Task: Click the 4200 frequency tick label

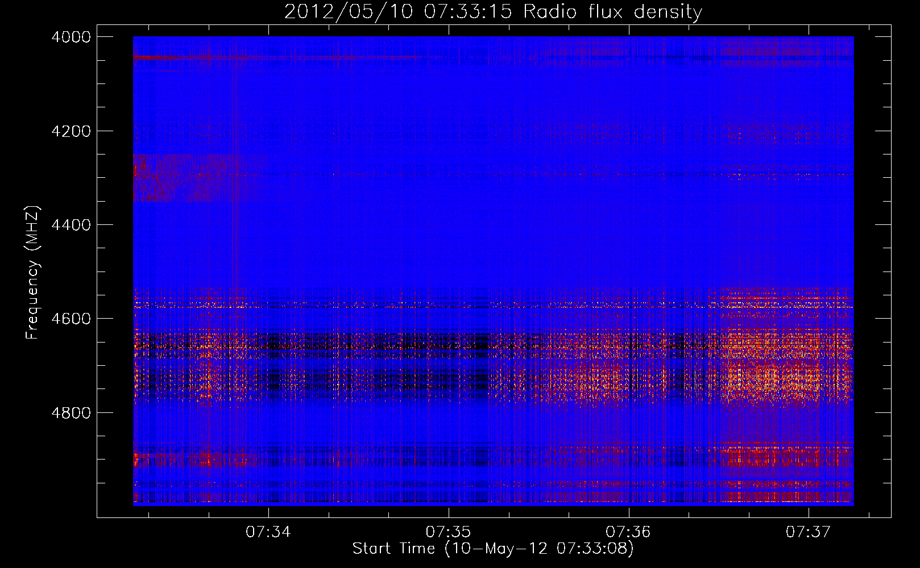Action: [71, 131]
